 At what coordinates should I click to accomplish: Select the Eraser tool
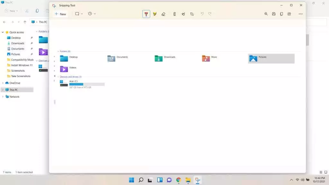click(164, 14)
